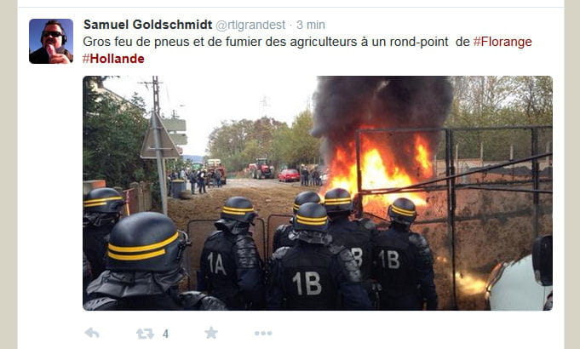Viewport: 580px width, 349px height.
Task: Click the red tractor in the photo
Action: click(x=261, y=169)
